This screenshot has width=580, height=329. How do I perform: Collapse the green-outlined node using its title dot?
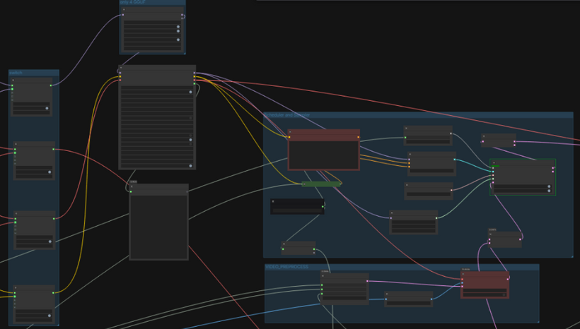[494, 164]
